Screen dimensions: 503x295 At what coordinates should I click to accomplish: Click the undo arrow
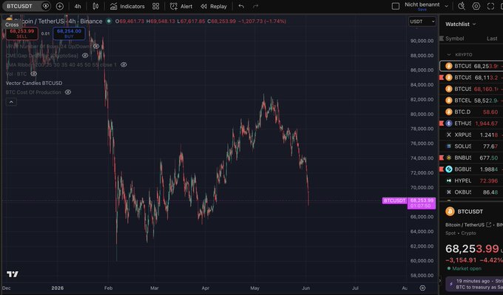(x=241, y=6)
